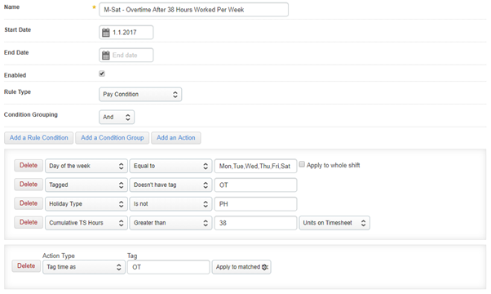The width and height of the screenshot is (491, 294).
Task: Open the Doesn't have tag dropdown
Action: tap(170, 185)
